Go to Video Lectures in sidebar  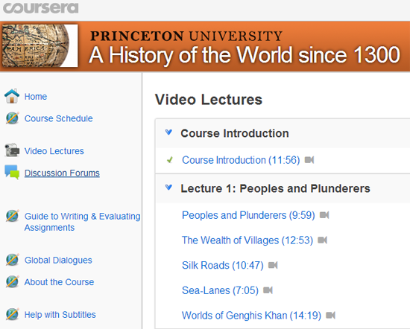[x=54, y=151]
